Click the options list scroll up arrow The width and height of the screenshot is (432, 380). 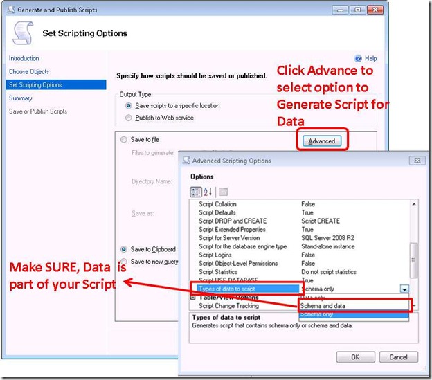[414, 204]
